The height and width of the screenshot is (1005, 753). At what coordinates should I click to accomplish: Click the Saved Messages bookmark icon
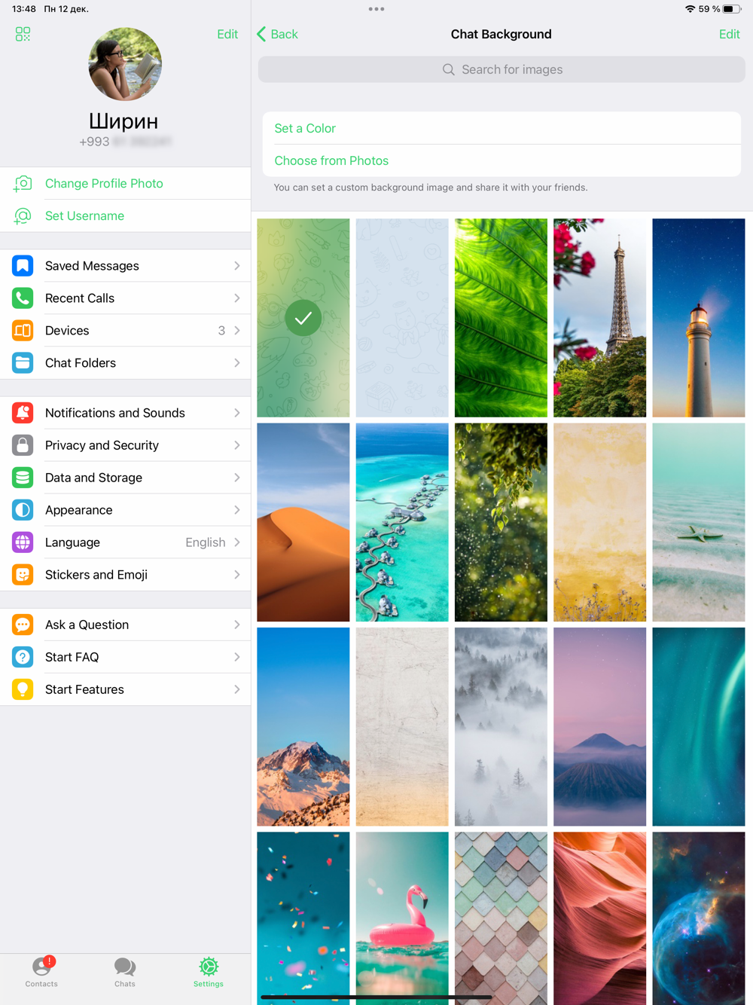23,266
